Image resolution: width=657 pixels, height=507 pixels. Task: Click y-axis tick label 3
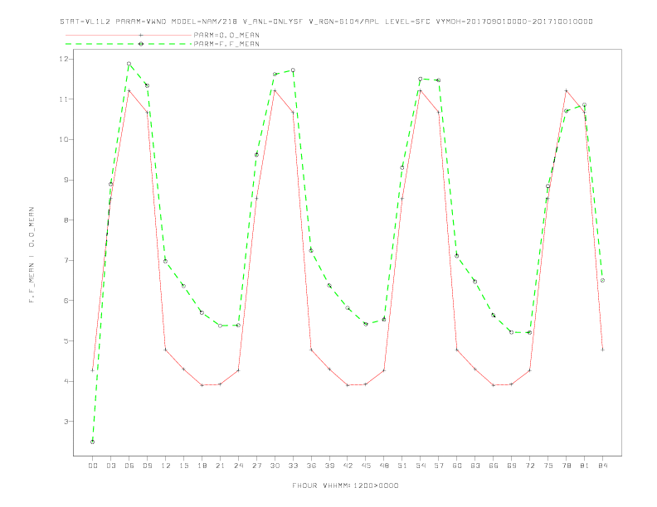coord(66,421)
